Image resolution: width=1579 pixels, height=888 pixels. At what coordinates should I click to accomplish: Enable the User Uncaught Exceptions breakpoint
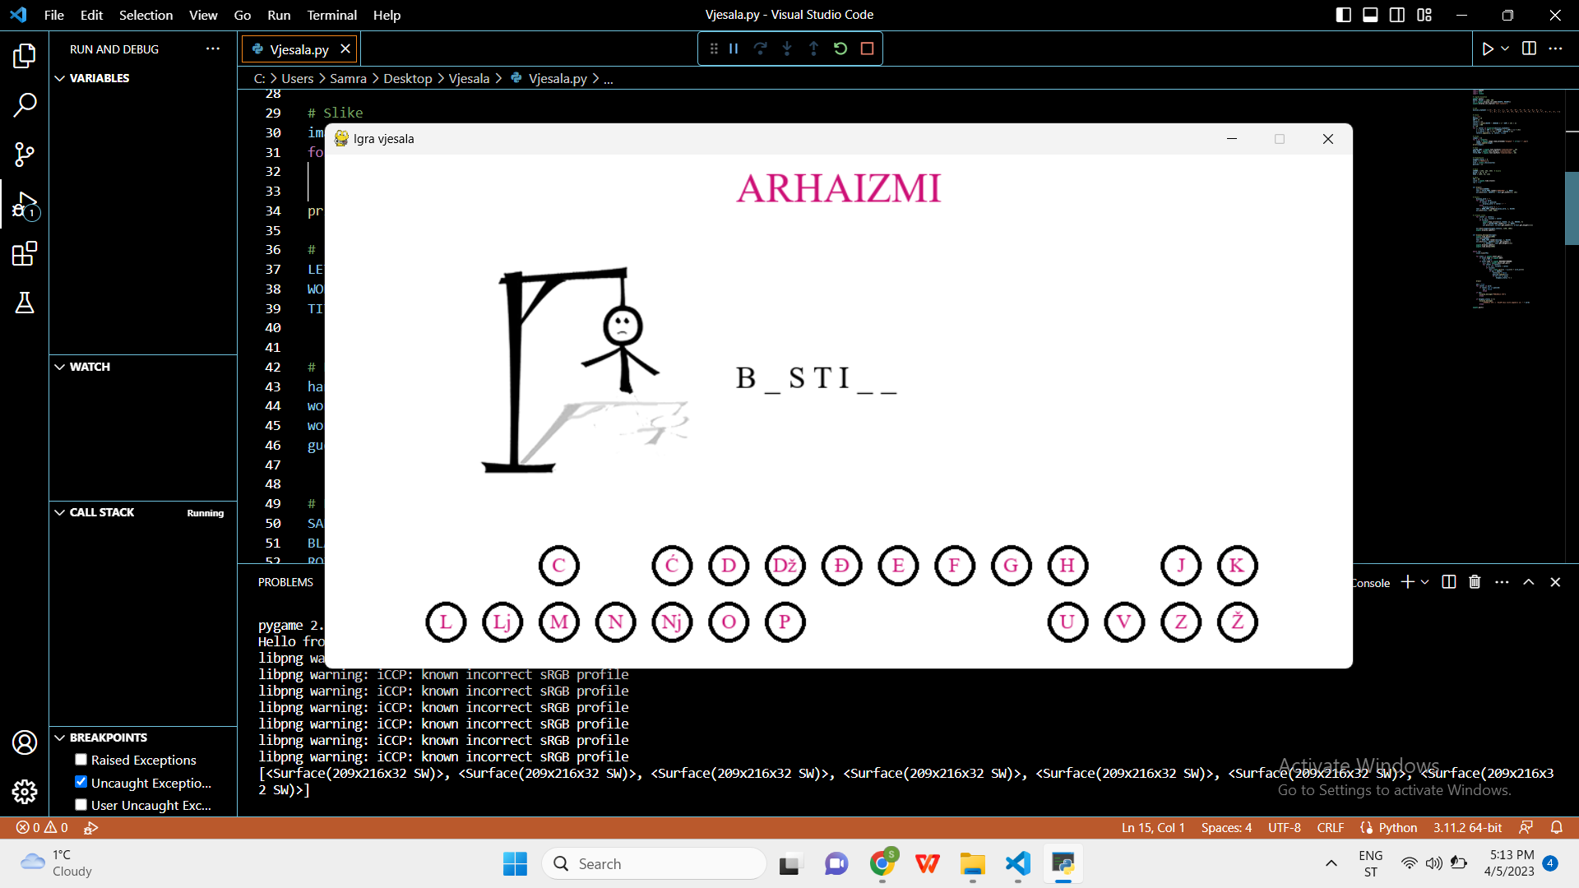[81, 804]
